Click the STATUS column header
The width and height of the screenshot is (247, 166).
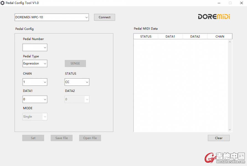(146, 37)
